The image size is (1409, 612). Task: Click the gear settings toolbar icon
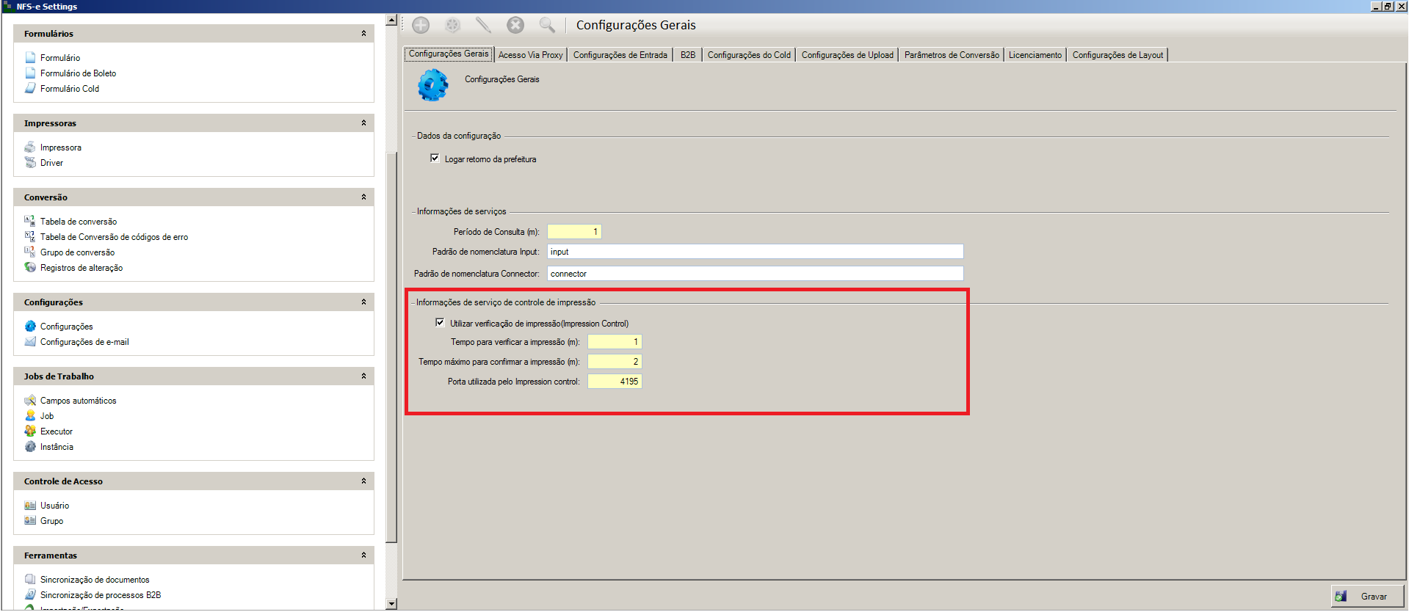pos(452,25)
